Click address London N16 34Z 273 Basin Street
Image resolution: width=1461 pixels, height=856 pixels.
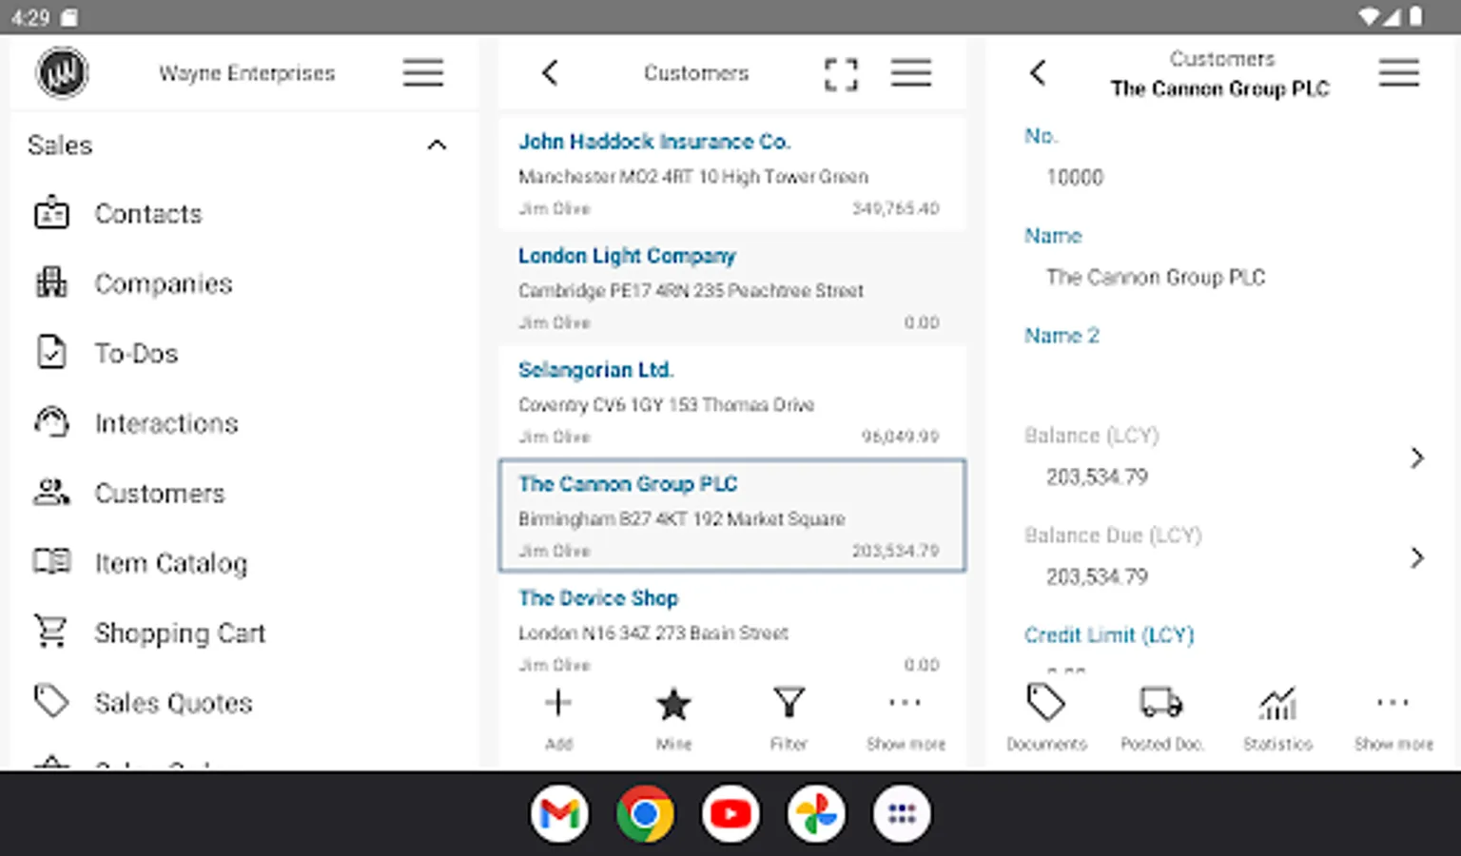tap(653, 633)
